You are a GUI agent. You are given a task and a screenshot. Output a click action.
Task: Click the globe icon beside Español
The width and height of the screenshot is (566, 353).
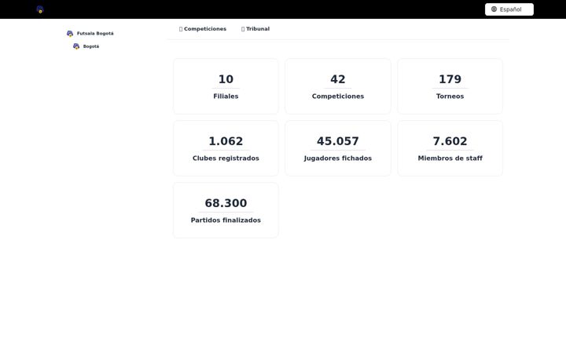[x=494, y=9]
